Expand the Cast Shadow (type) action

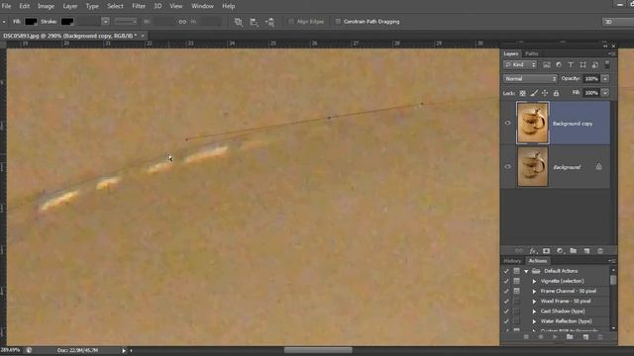(534, 311)
